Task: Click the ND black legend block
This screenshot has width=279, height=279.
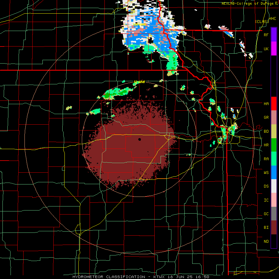Action: coord(274,241)
